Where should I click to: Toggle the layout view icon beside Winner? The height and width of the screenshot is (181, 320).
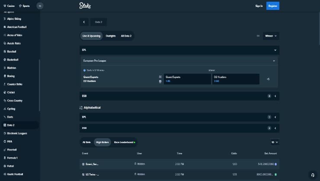(x=258, y=36)
